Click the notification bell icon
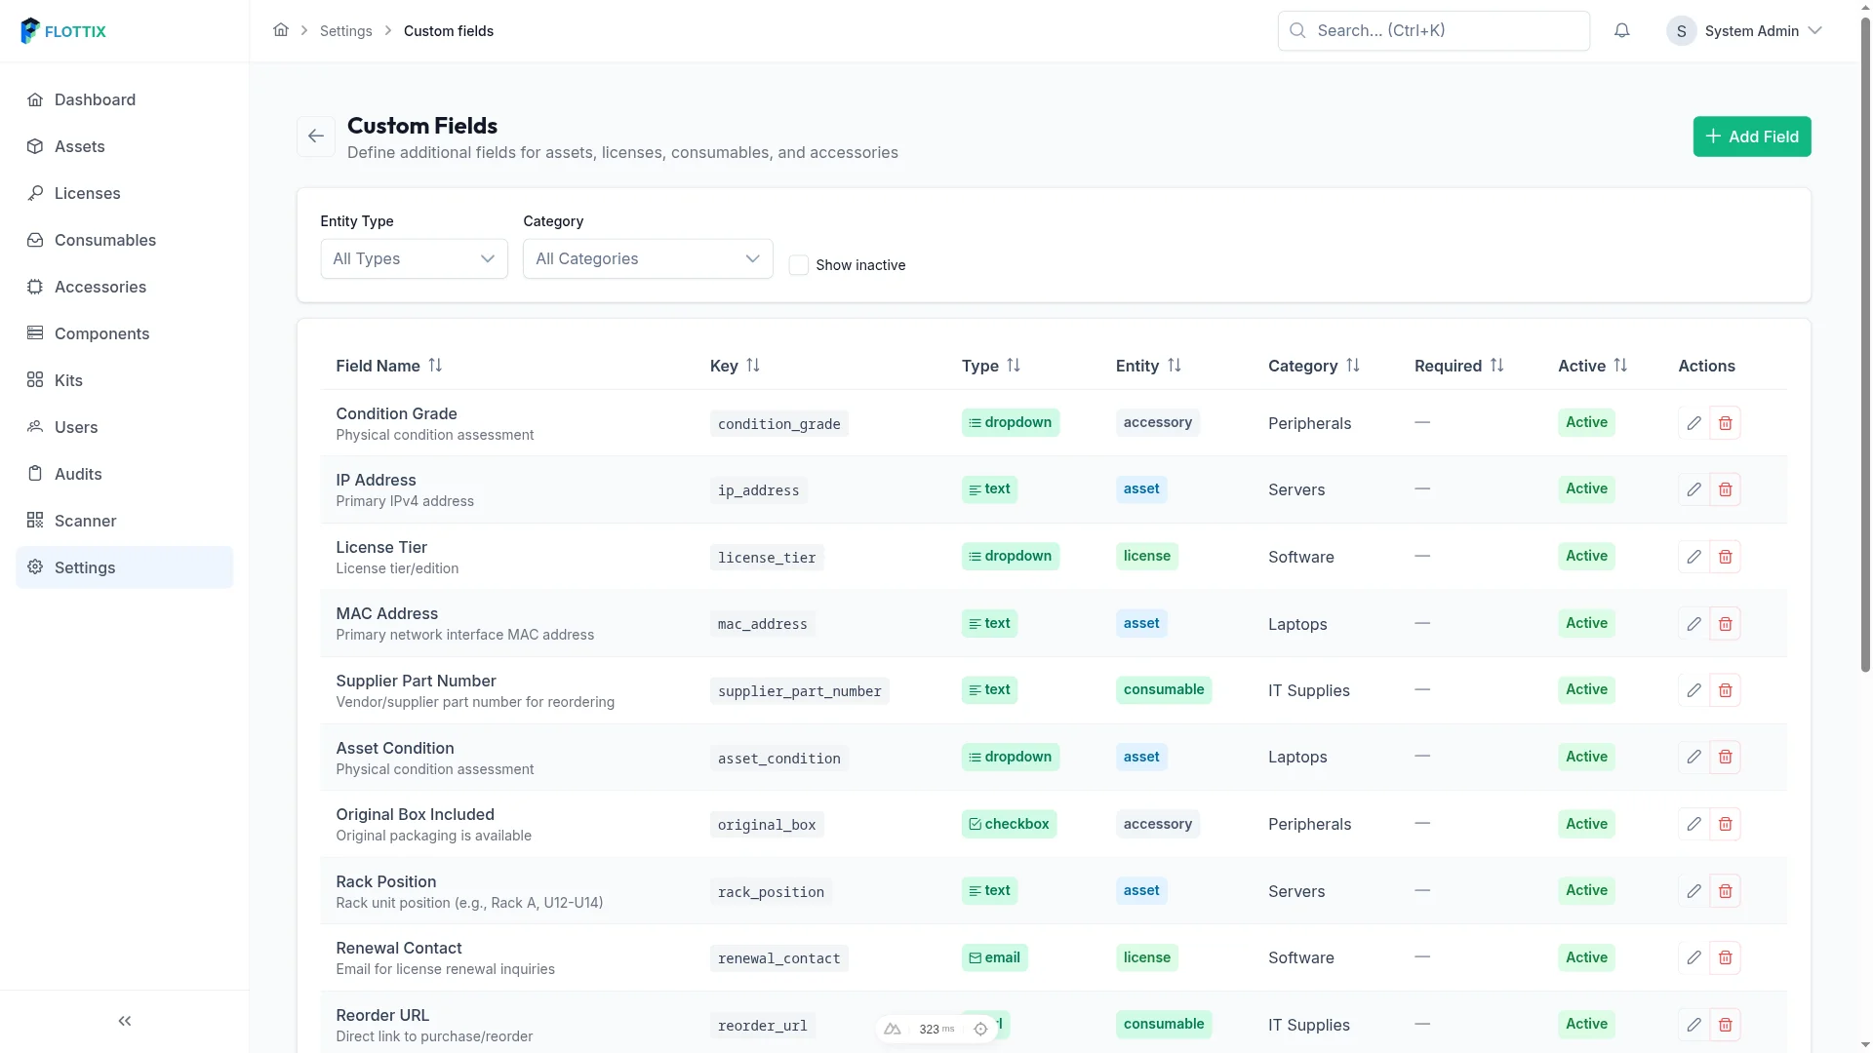This screenshot has height=1053, width=1873. click(x=1622, y=30)
